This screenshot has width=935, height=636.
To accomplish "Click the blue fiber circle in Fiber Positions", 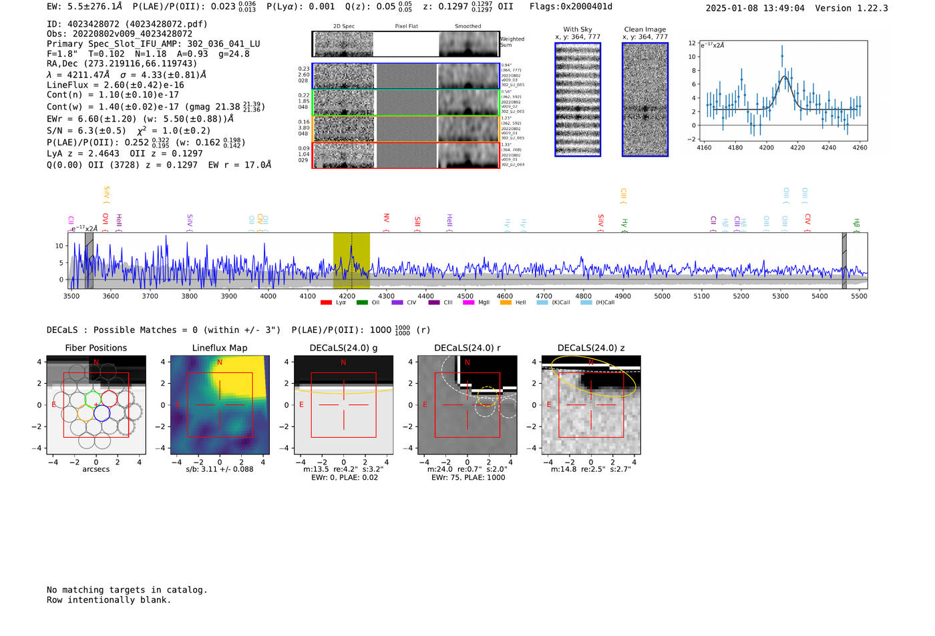I will (102, 414).
